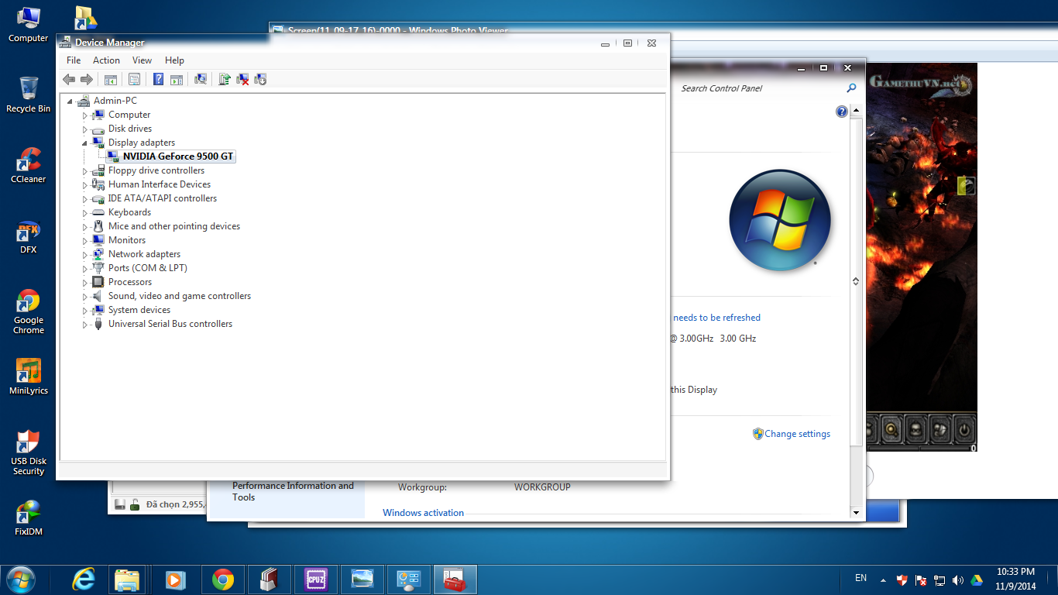Open Performance Information and Tools link
The width and height of the screenshot is (1058, 595).
(x=293, y=491)
